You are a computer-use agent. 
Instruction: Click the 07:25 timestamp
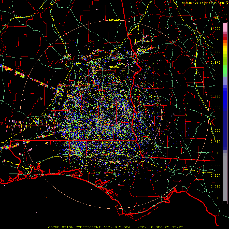(177, 227)
